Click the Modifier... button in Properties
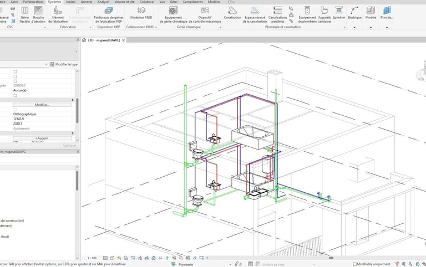The image size is (426, 267). tap(42, 105)
